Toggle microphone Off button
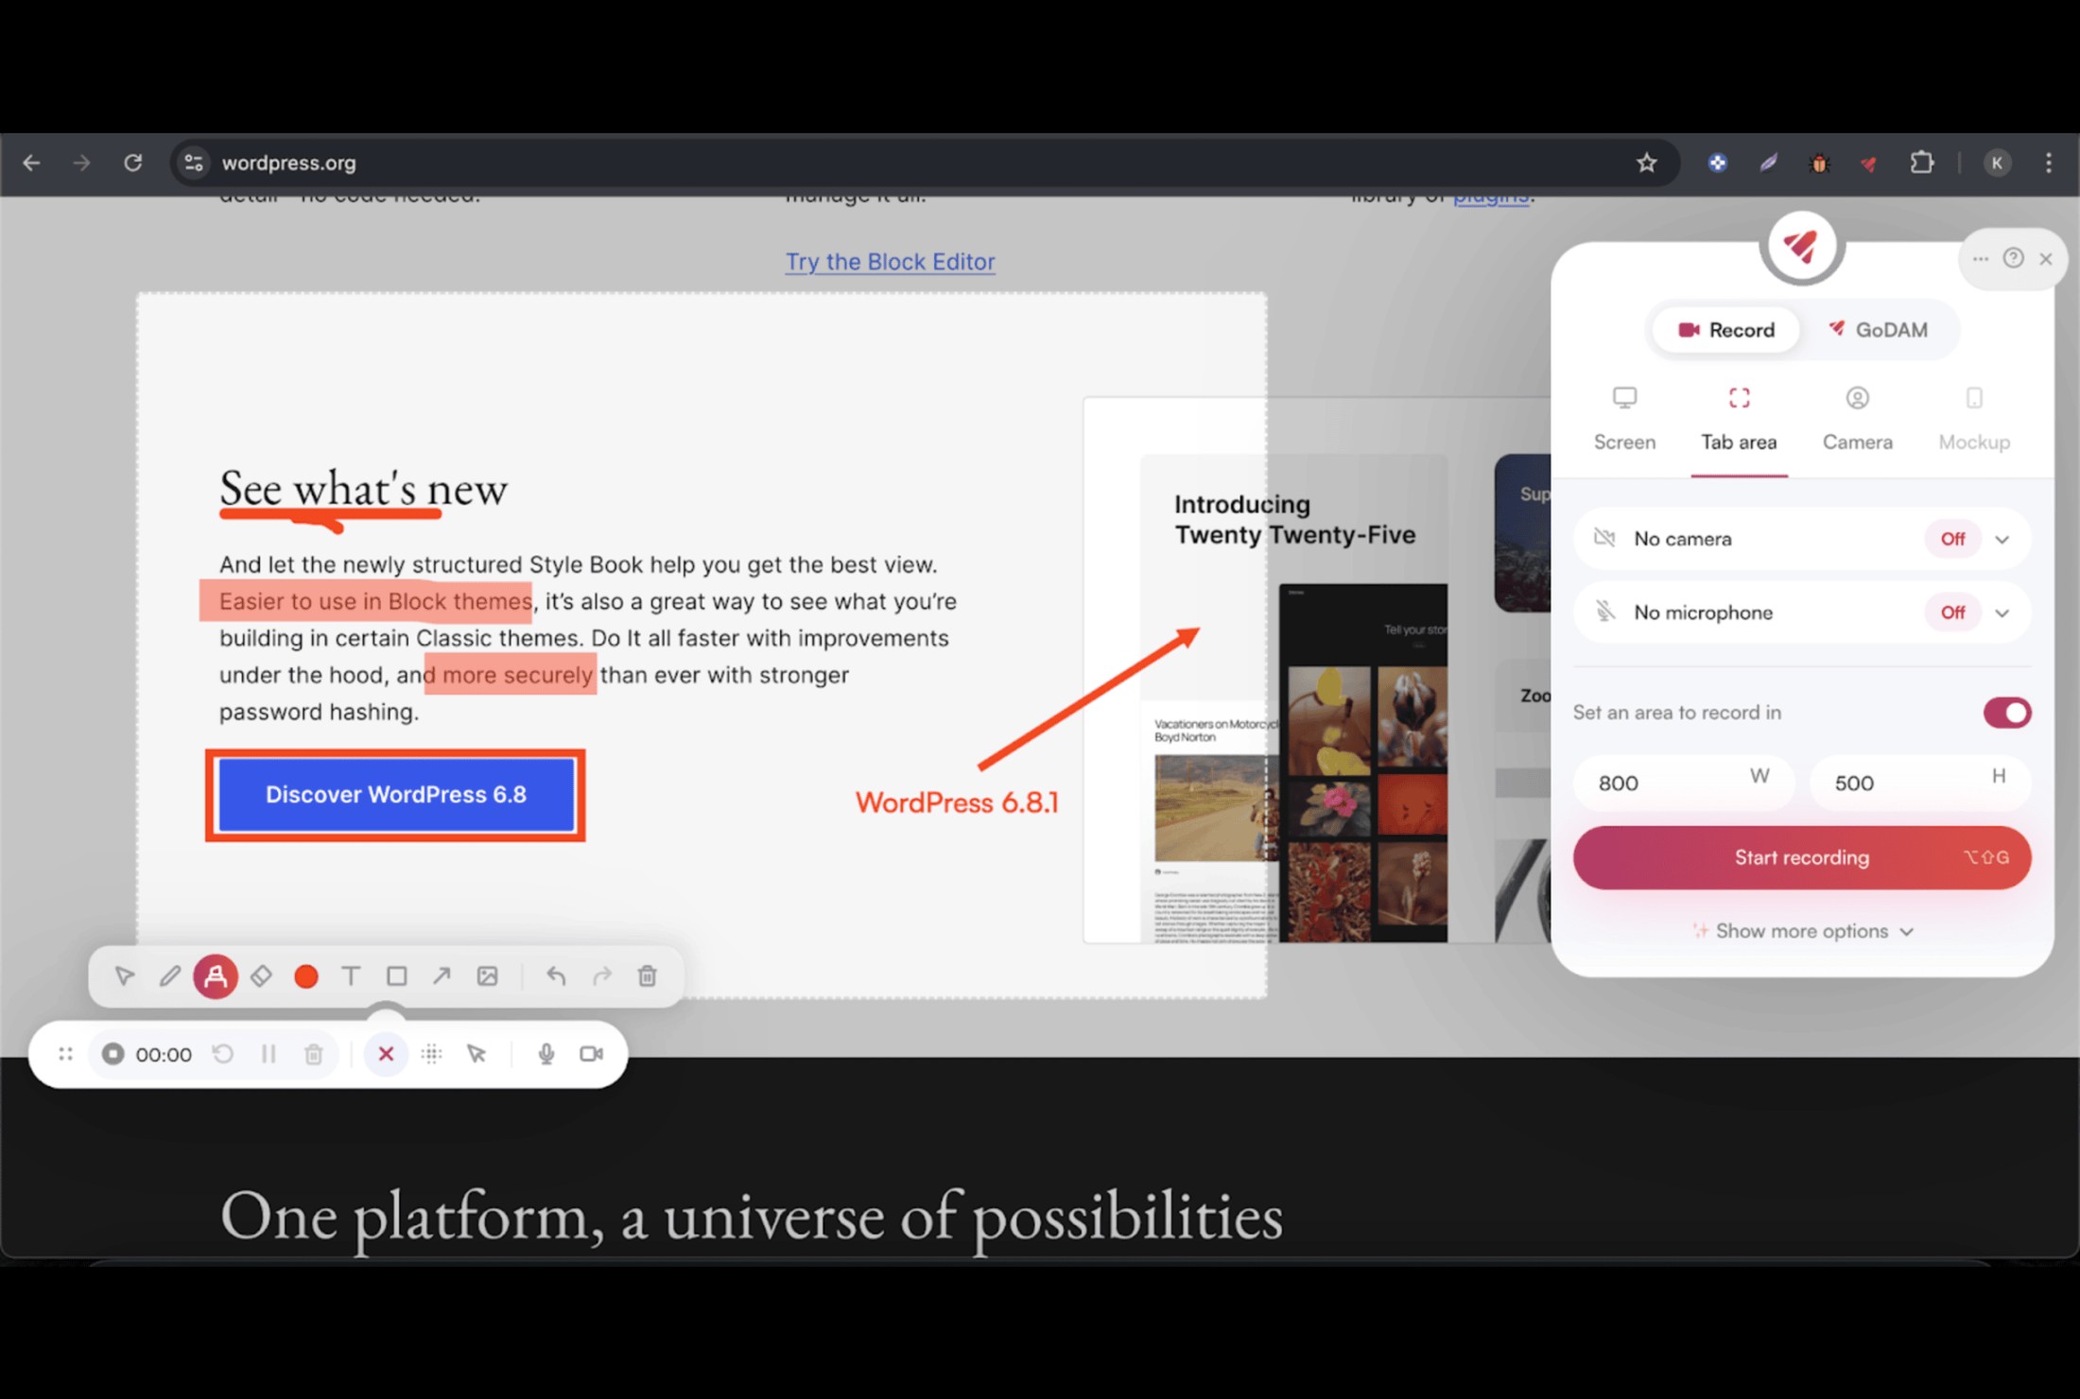 [x=1951, y=613]
